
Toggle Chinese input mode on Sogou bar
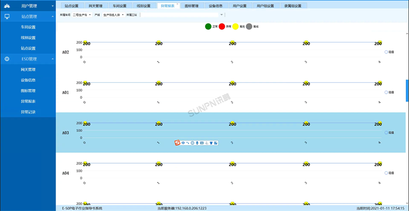183,143
